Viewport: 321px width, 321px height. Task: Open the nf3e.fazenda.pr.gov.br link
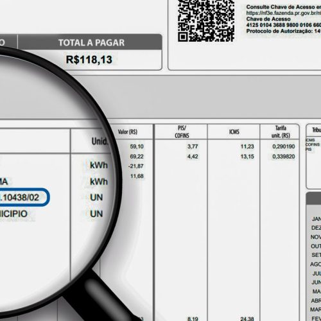pyautogui.click(x=284, y=13)
